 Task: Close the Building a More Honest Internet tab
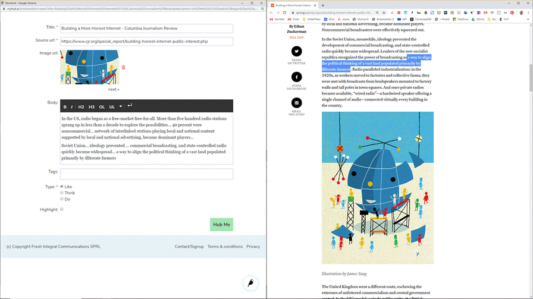pyautogui.click(x=315, y=5)
